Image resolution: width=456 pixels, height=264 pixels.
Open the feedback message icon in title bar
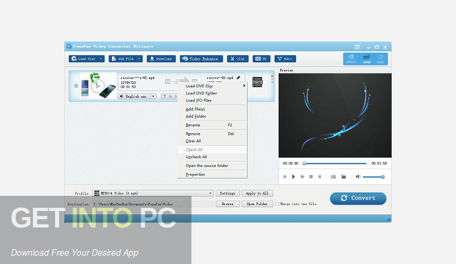(357, 47)
